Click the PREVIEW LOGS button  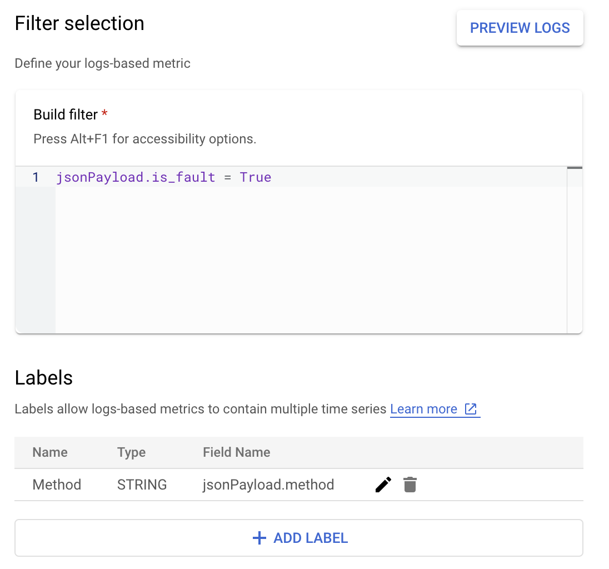coord(520,27)
